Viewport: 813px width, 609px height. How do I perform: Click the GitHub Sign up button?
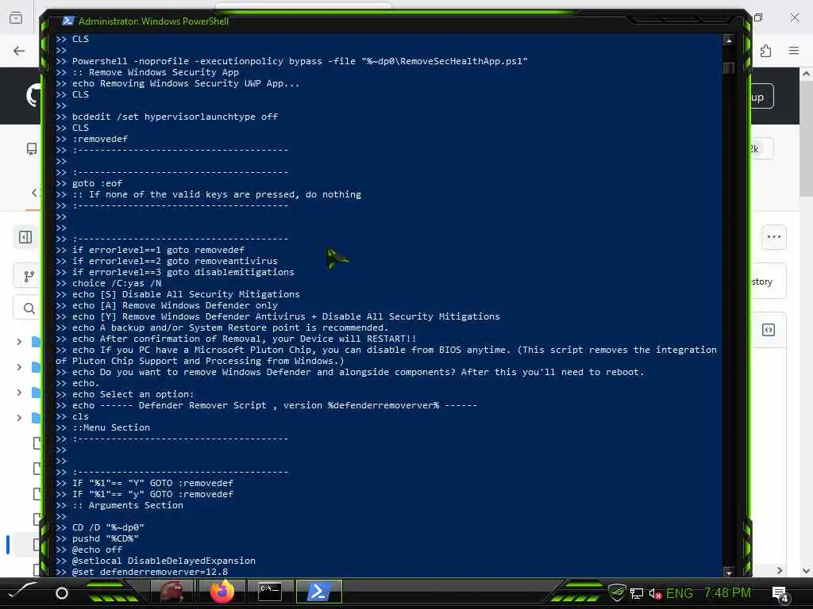(761, 97)
